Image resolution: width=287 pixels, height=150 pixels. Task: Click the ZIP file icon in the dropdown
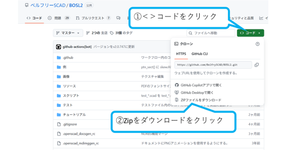(177, 100)
